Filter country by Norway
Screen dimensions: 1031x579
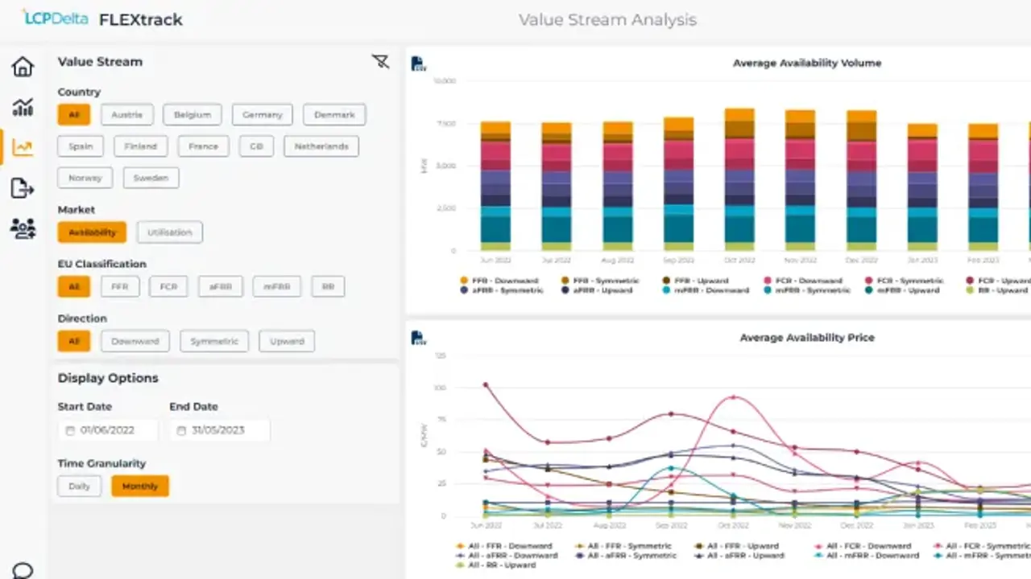click(85, 178)
